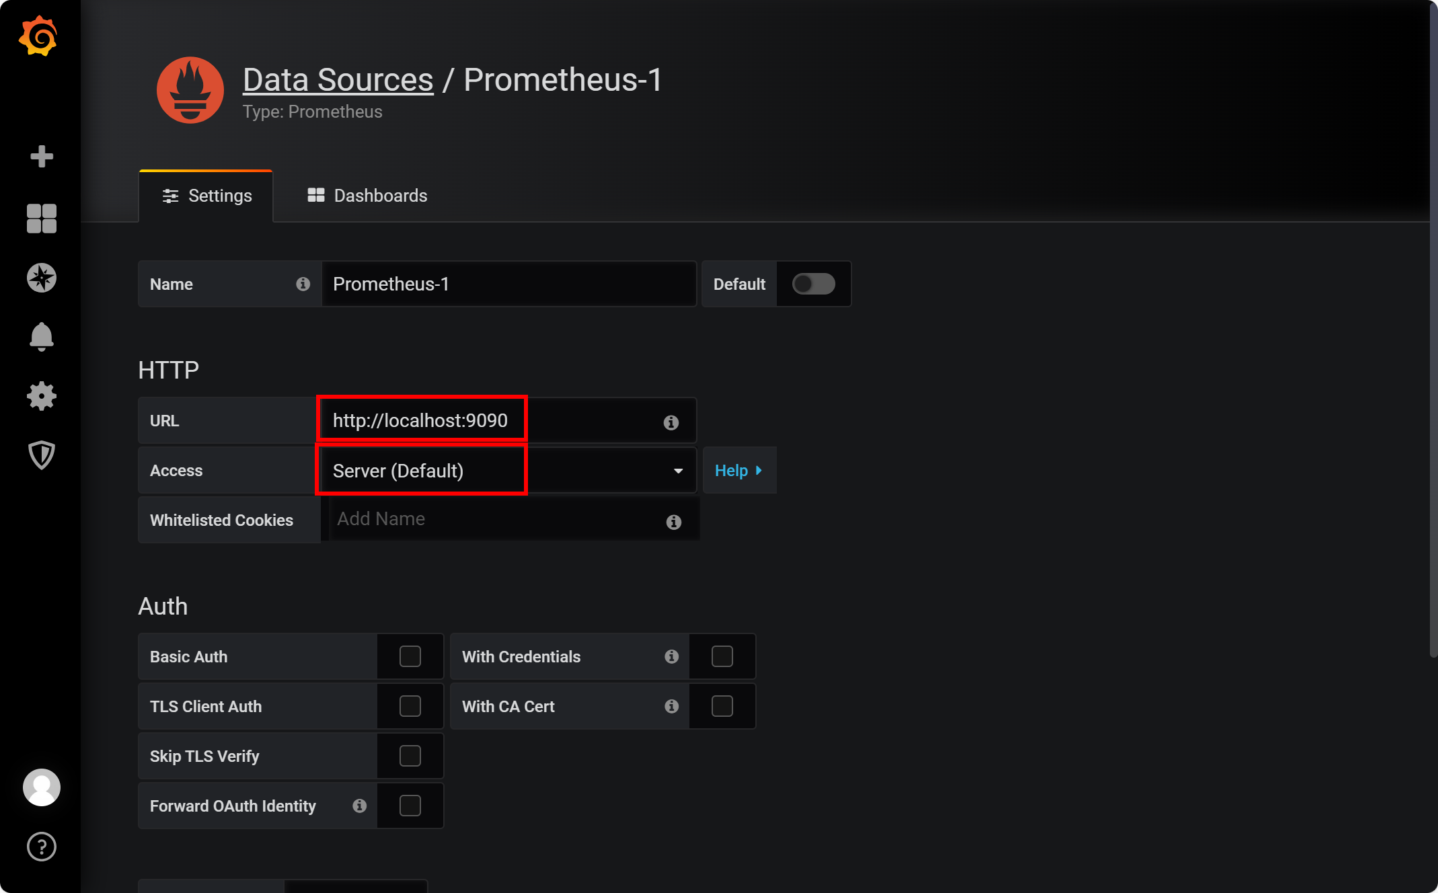
Task: Click the page vertical scrollbar
Action: pyautogui.click(x=1433, y=329)
